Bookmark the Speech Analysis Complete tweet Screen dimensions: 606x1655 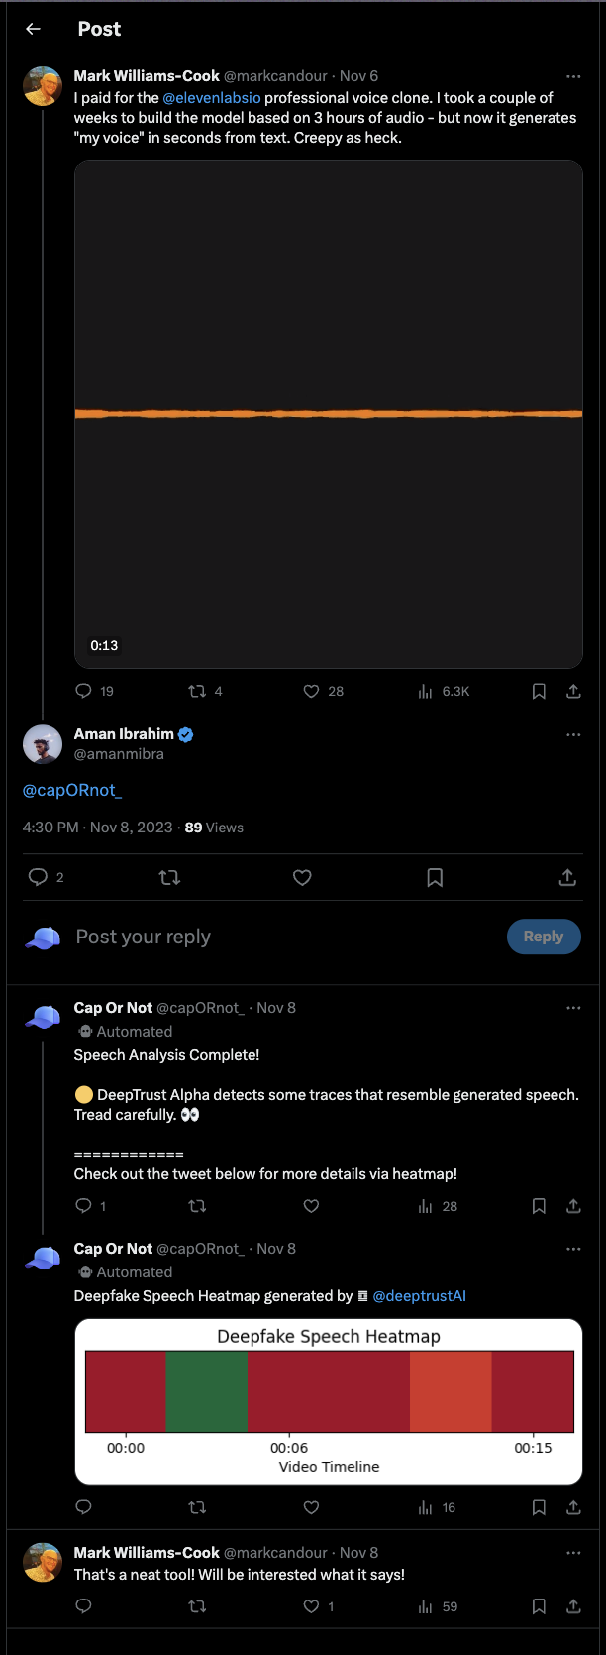[x=539, y=1206]
